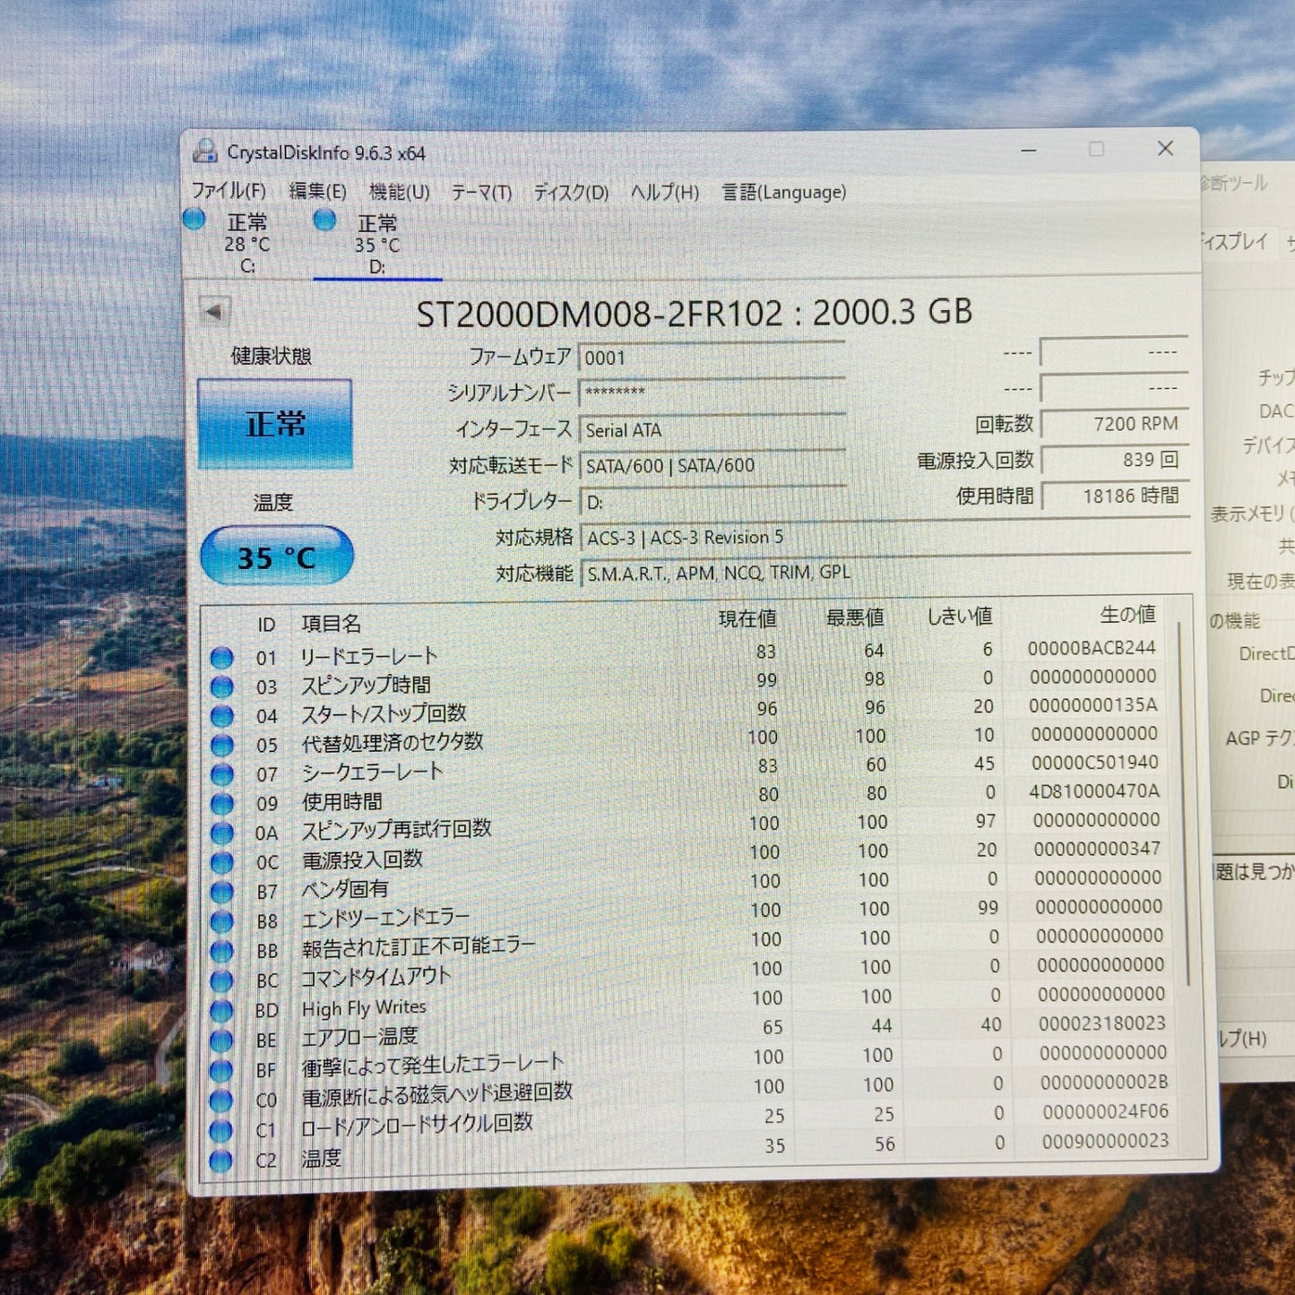The height and width of the screenshot is (1295, 1295).
Task: Click the ファームウェア value field
Action: pyautogui.click(x=712, y=355)
